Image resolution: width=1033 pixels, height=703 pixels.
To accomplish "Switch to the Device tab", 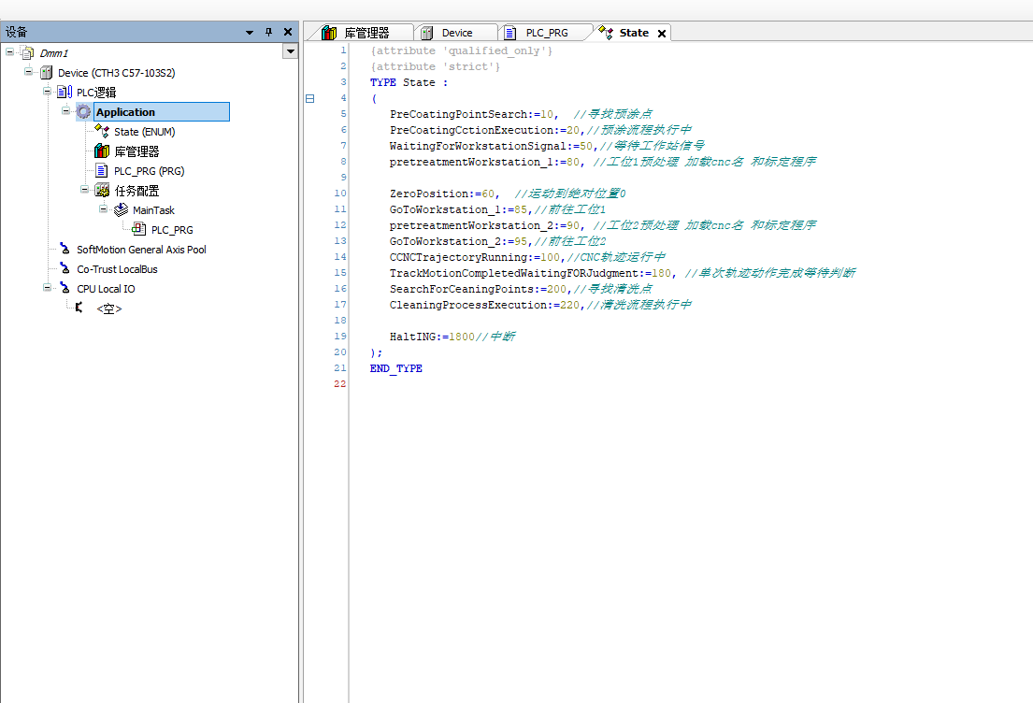I will [456, 33].
